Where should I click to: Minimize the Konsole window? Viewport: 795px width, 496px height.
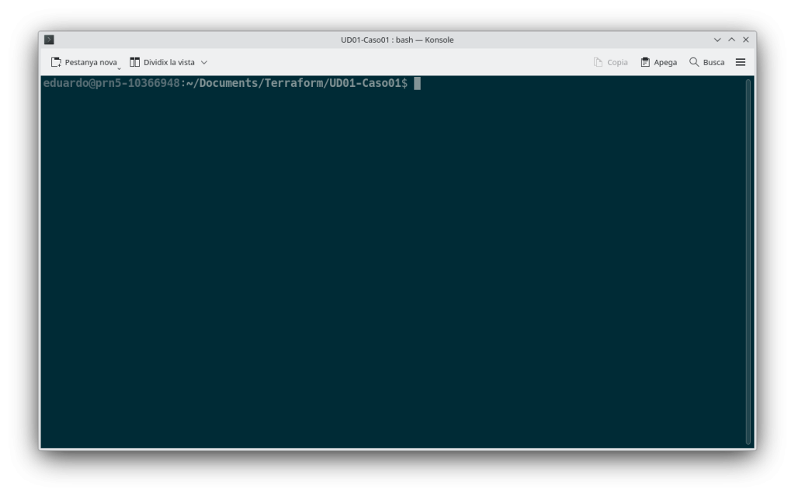(x=717, y=40)
